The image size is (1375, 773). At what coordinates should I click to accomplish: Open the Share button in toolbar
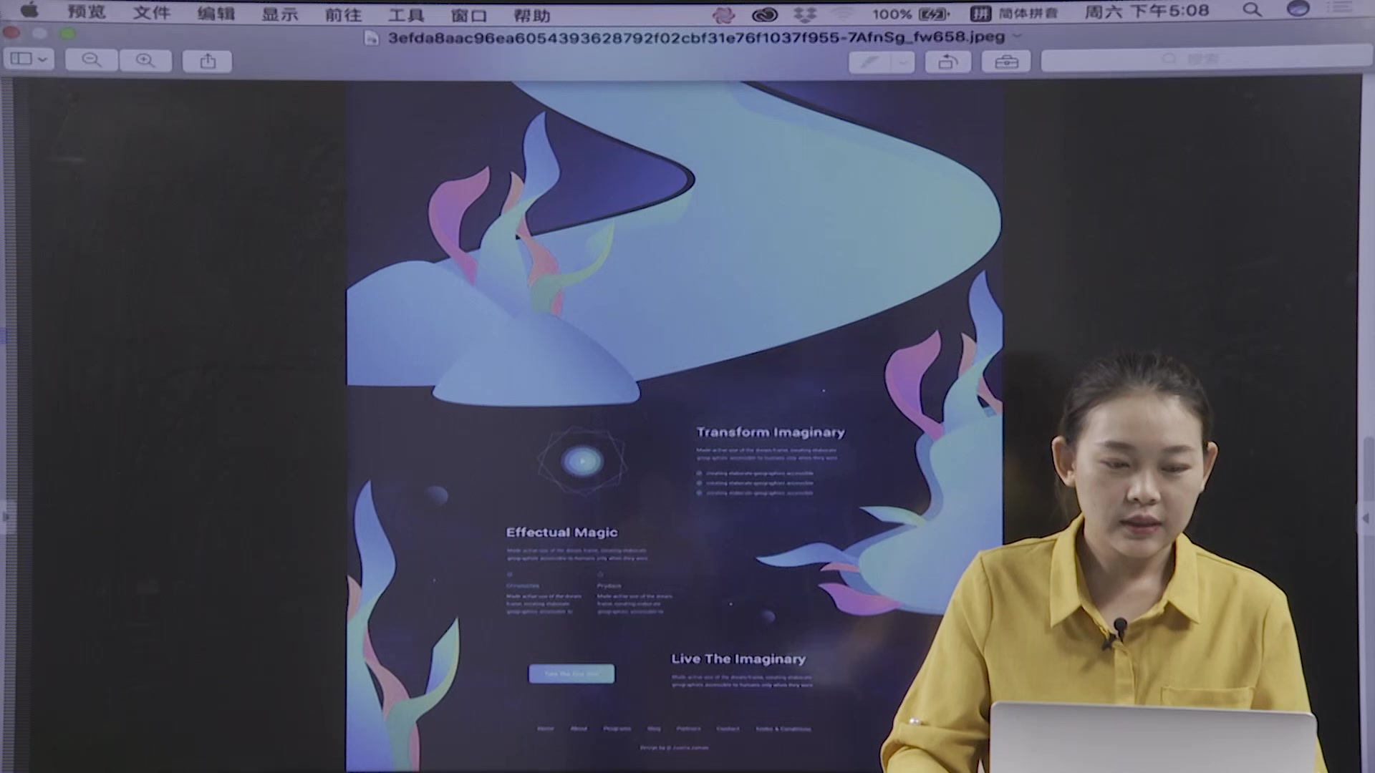(x=208, y=62)
